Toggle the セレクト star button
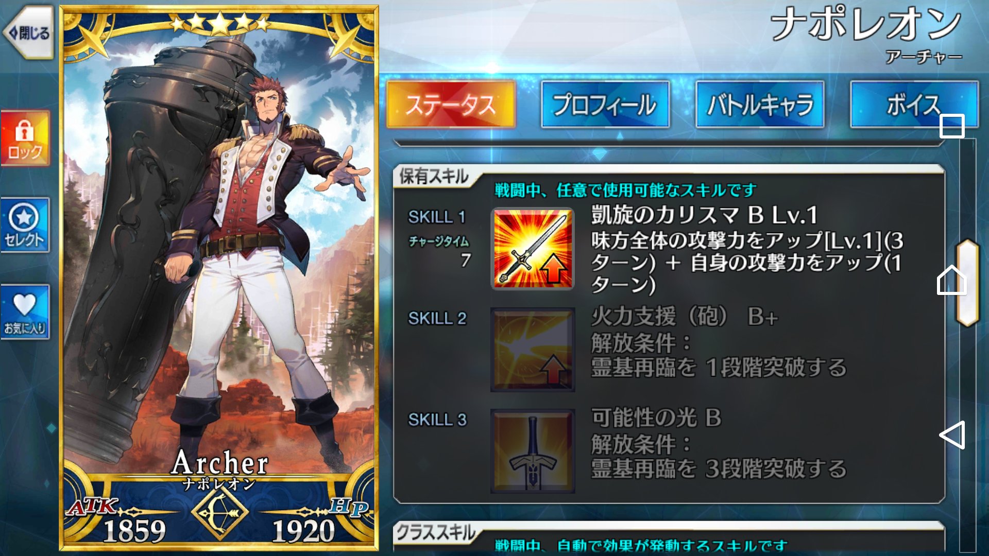Viewport: 989px width, 556px height. tap(25, 225)
